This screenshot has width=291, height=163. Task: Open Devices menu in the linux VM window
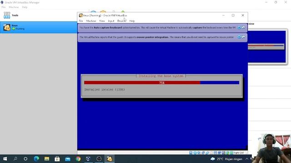coord(122,21)
